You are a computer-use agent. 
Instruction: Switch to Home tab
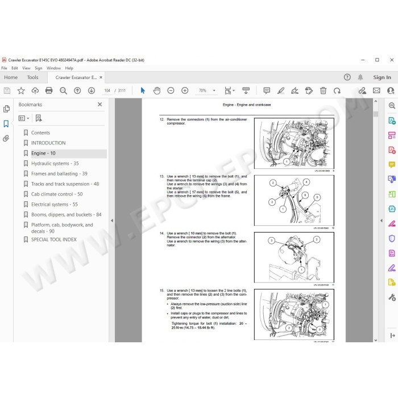(11, 77)
